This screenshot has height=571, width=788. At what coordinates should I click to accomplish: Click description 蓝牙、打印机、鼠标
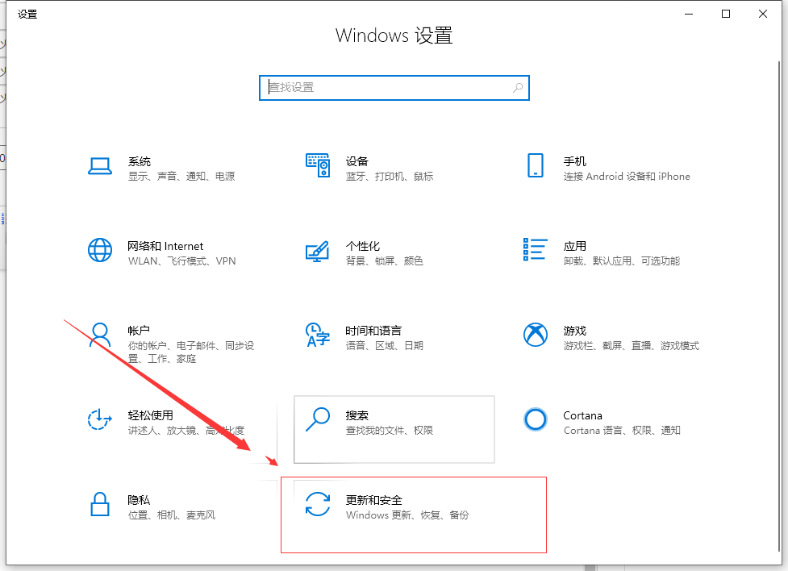click(x=390, y=177)
